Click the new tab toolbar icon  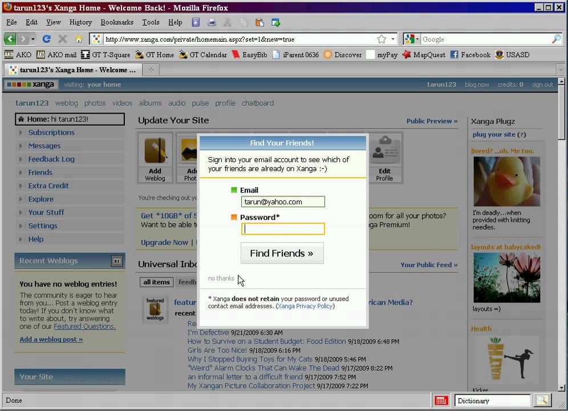[x=275, y=22]
